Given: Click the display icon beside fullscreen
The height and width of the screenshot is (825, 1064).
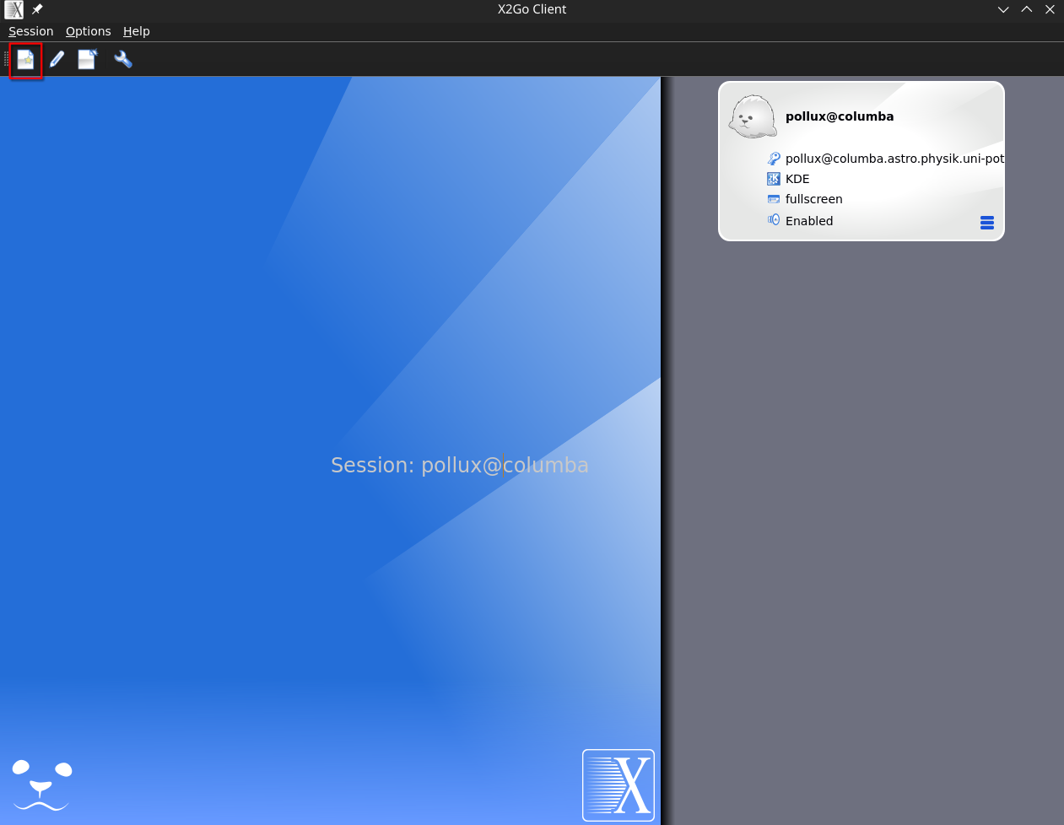Looking at the screenshot, I should [774, 199].
